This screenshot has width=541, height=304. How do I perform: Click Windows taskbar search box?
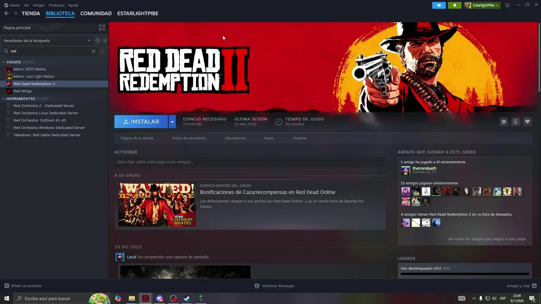coord(62,299)
